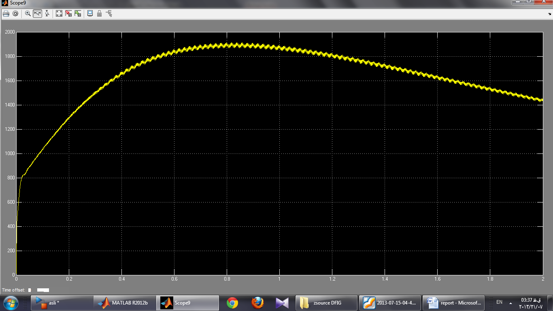Click the Signal selection icon

[x=109, y=13]
